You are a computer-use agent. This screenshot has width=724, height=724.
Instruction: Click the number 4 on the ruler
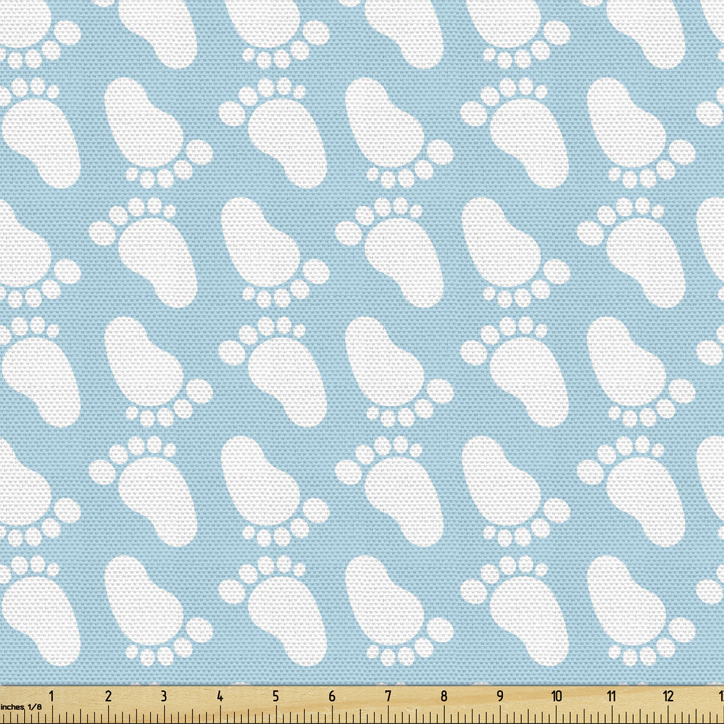(220, 696)
